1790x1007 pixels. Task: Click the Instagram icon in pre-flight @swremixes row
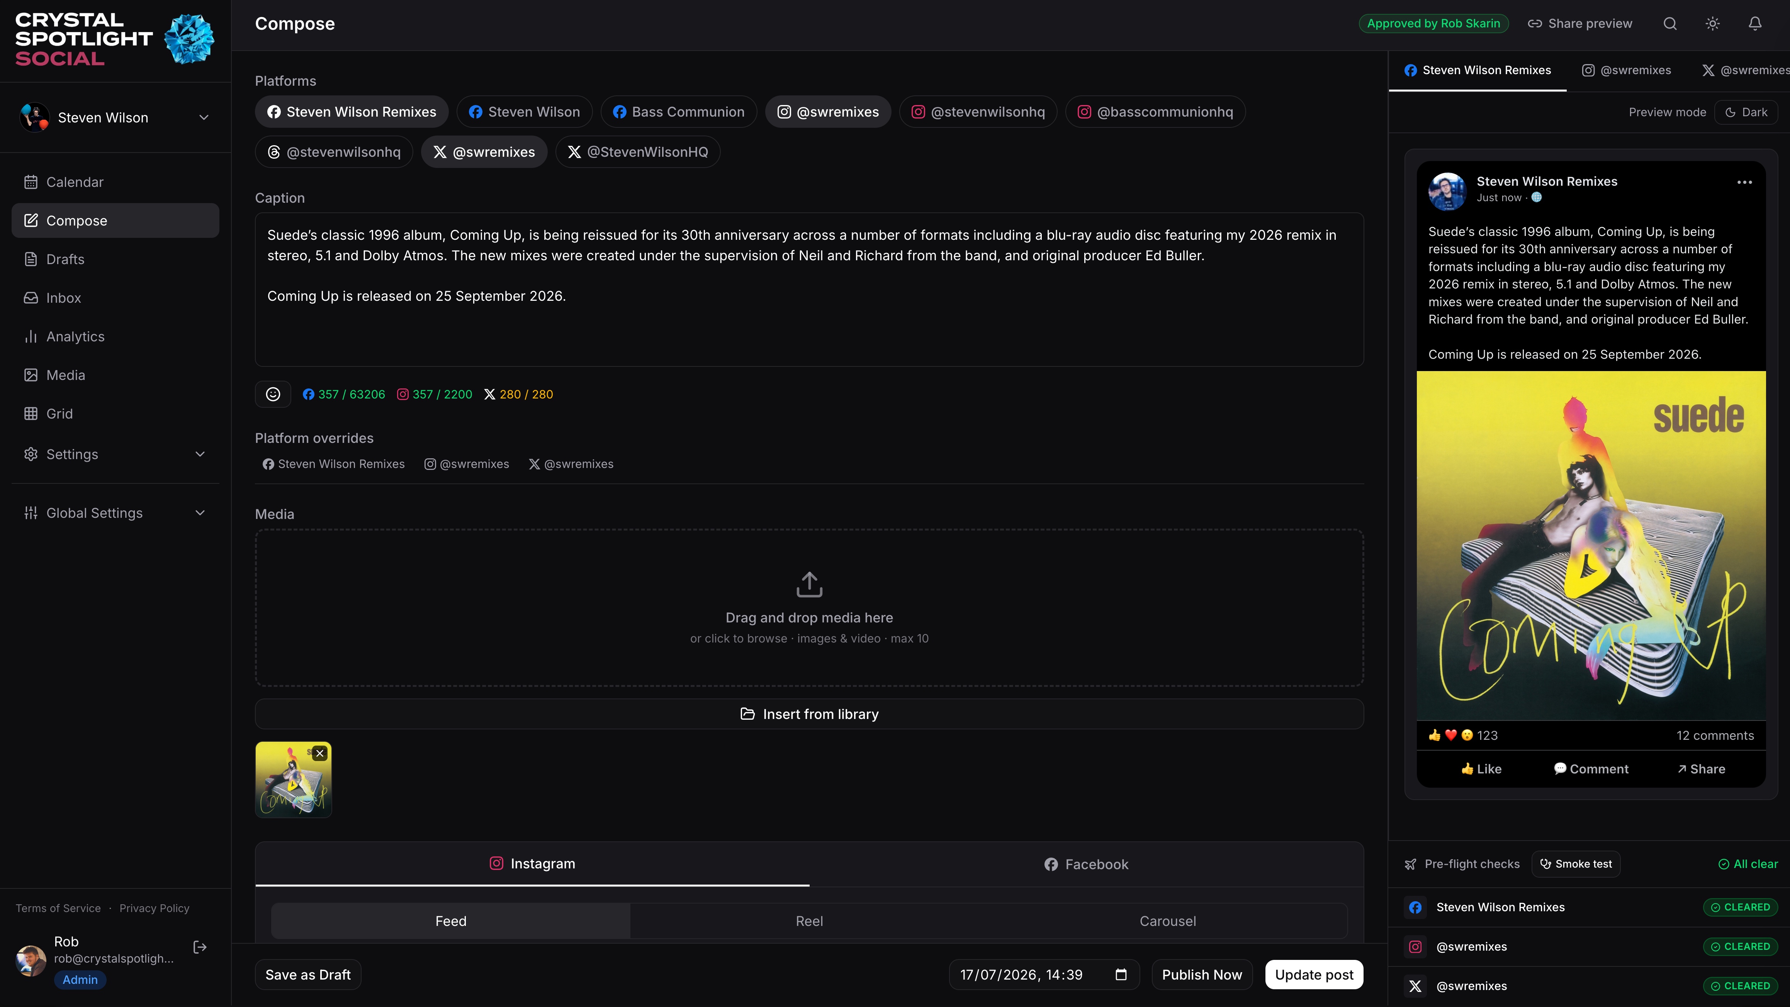pyautogui.click(x=1415, y=947)
